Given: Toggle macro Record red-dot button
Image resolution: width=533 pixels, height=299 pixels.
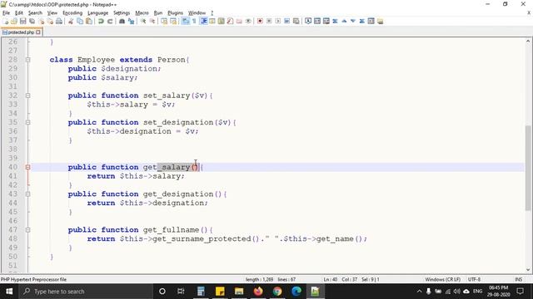Looking at the screenshot, I should tap(260, 21).
